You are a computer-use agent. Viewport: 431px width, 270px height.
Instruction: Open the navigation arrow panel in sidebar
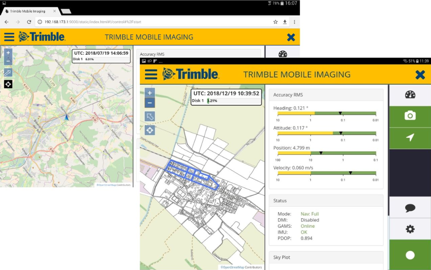click(410, 138)
